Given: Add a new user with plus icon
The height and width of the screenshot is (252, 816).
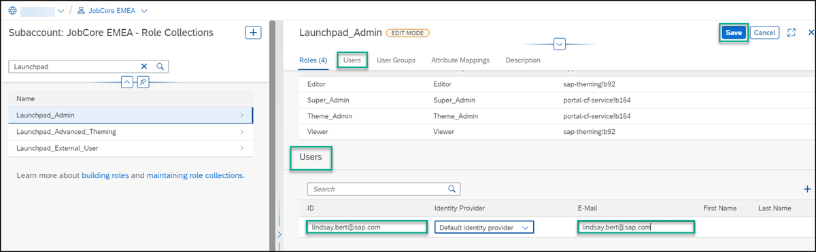Looking at the screenshot, I should point(808,189).
